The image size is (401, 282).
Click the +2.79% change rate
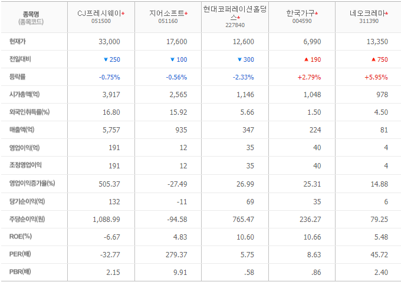tap(309, 77)
